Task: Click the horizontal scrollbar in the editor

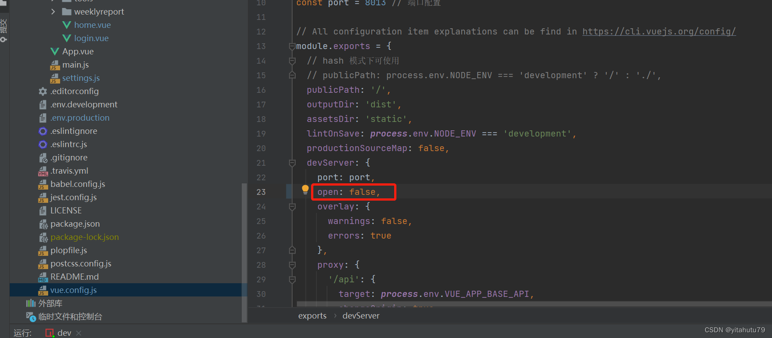Action: 534,304
